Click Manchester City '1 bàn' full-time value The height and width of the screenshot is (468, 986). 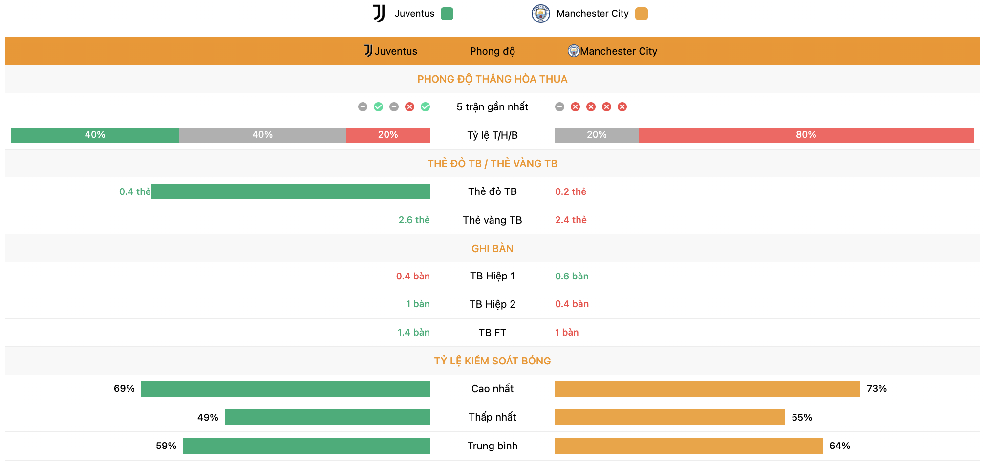point(567,333)
